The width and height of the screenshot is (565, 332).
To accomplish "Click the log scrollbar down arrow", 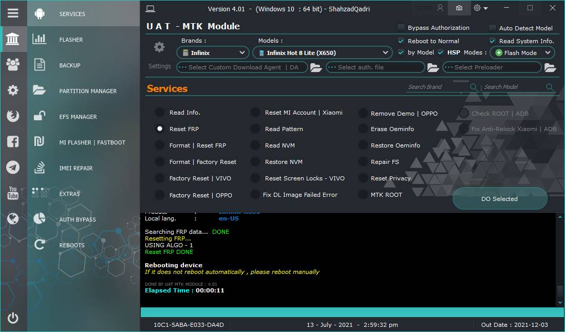I will click(x=559, y=303).
